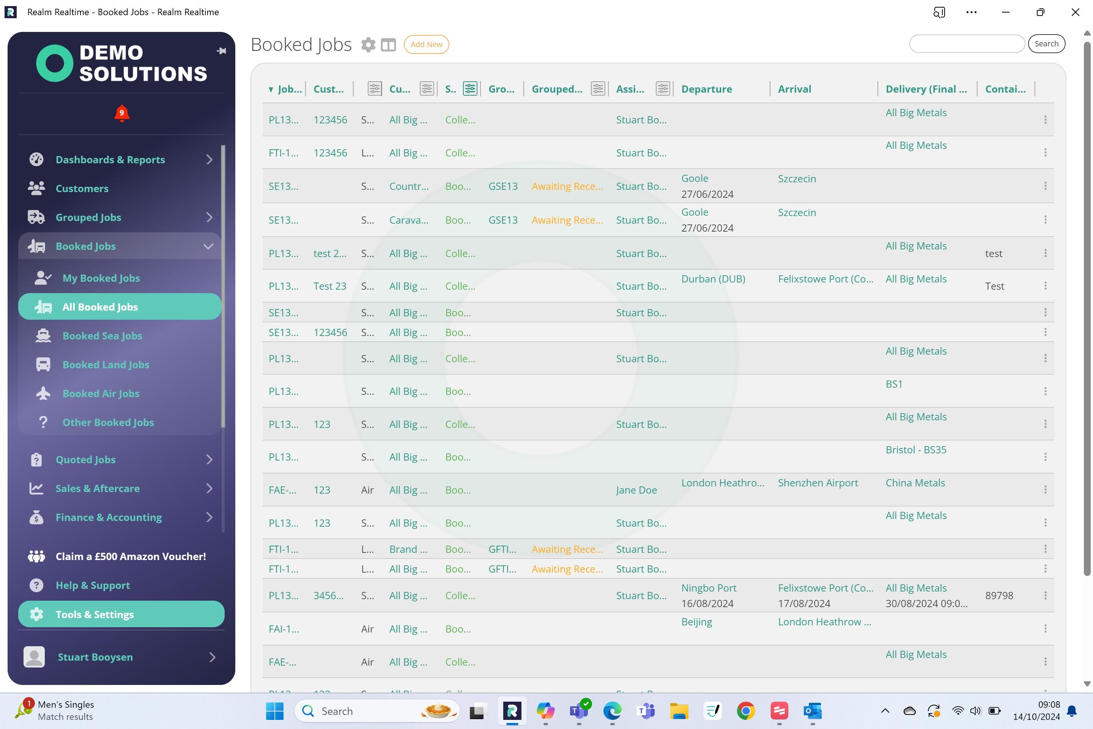The image size is (1093, 729).
Task: Click the column layout icon beside gear
Action: pos(388,45)
